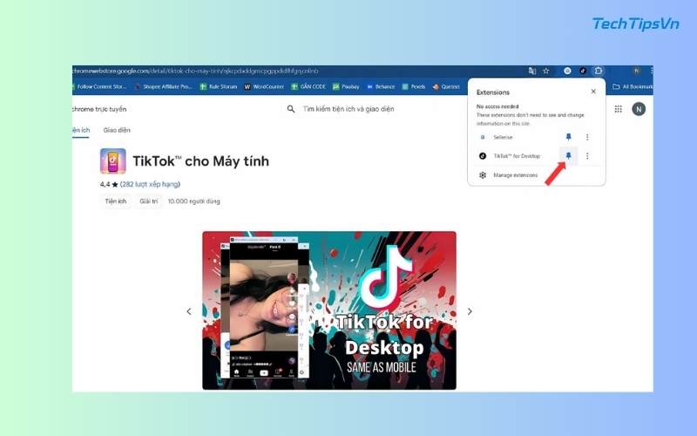Click the Giải trí category chip
The height and width of the screenshot is (436, 697).
point(148,201)
